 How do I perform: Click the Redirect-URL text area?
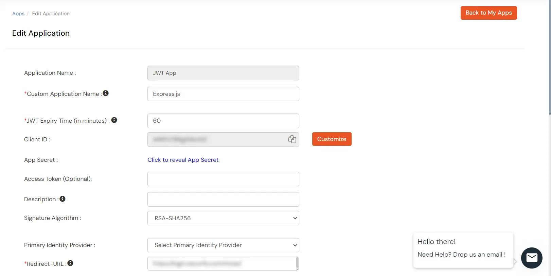point(223,263)
